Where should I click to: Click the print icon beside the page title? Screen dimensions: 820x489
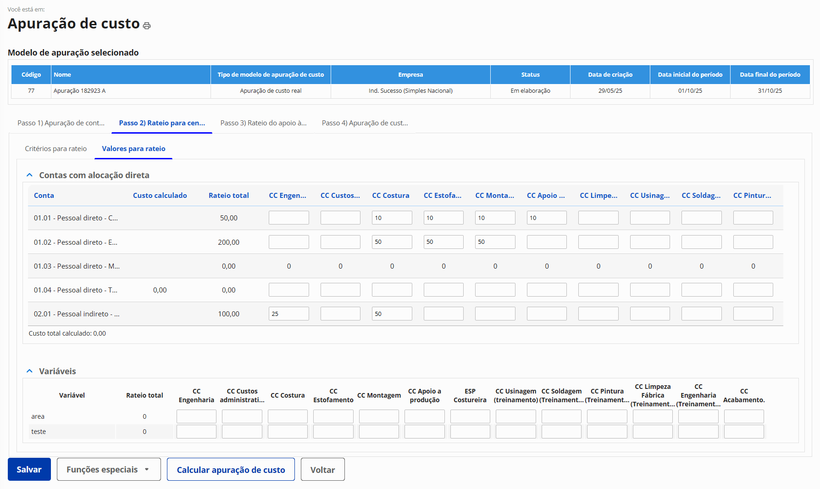click(x=147, y=26)
